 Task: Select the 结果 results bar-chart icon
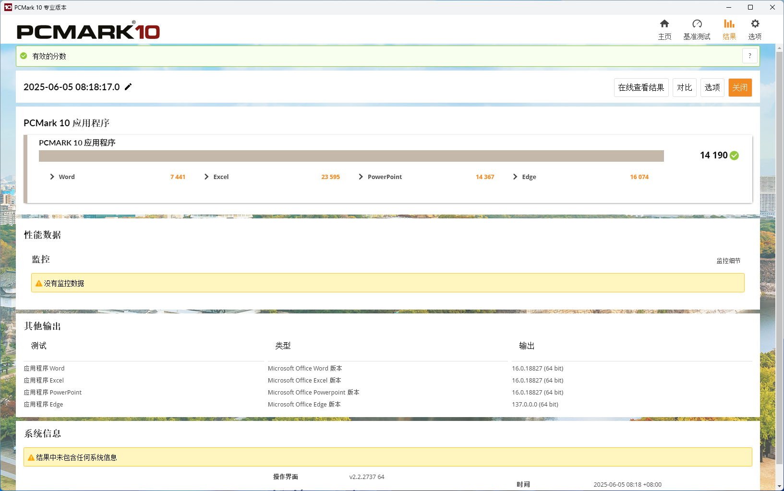tap(729, 24)
